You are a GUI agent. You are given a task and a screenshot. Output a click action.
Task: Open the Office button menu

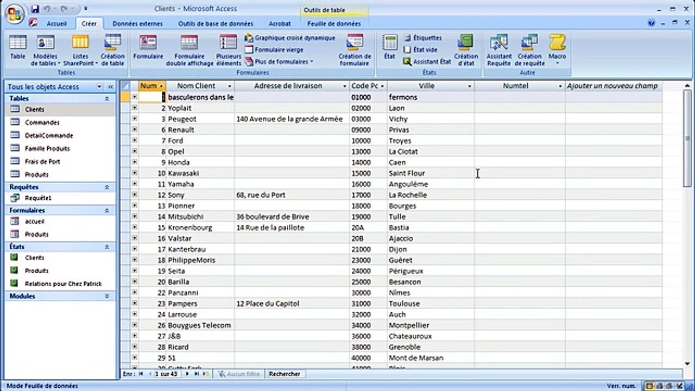[x=15, y=14]
